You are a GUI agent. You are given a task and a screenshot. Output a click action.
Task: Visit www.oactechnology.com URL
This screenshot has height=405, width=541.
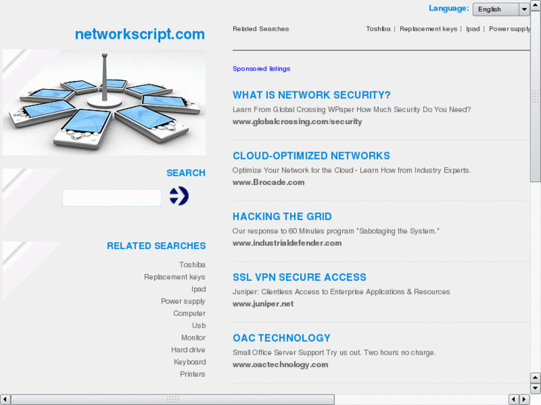[280, 365]
